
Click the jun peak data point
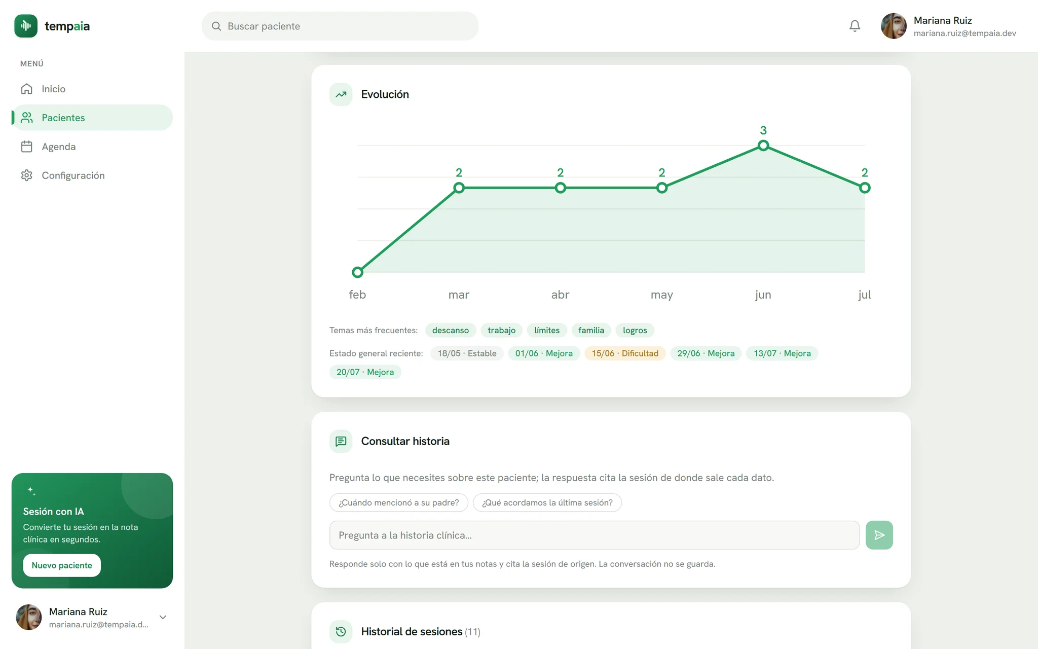click(x=763, y=146)
